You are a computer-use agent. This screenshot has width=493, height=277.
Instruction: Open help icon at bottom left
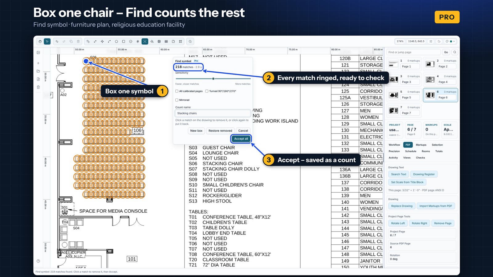point(38,261)
